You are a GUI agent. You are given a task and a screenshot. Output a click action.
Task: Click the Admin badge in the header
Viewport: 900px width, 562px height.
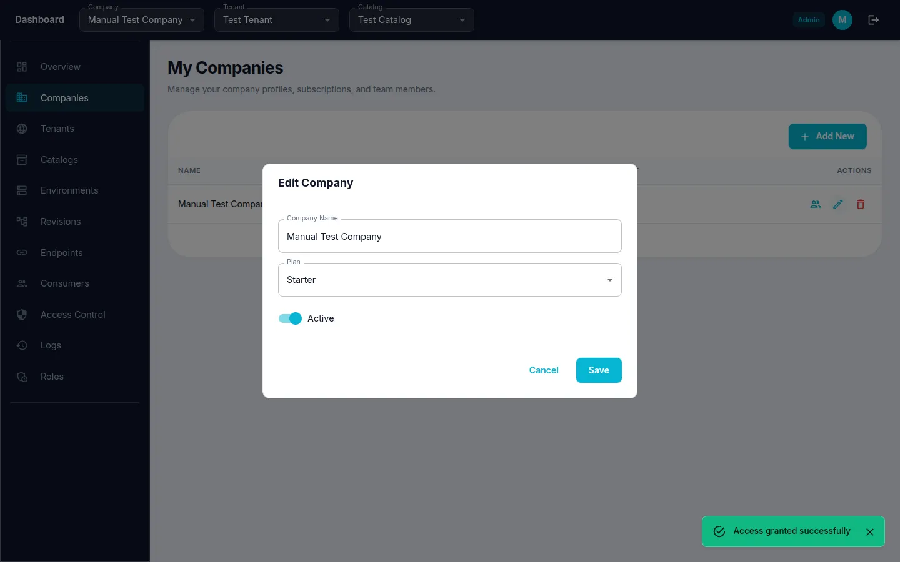[809, 19]
